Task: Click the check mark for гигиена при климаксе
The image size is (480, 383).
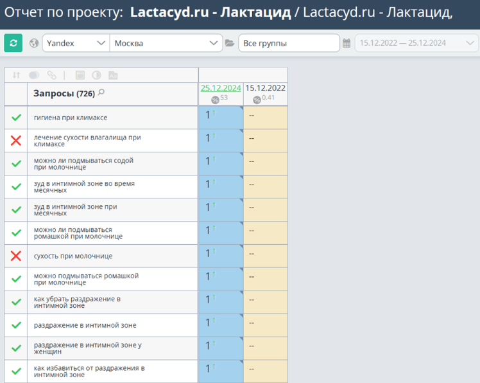Action: (x=16, y=118)
